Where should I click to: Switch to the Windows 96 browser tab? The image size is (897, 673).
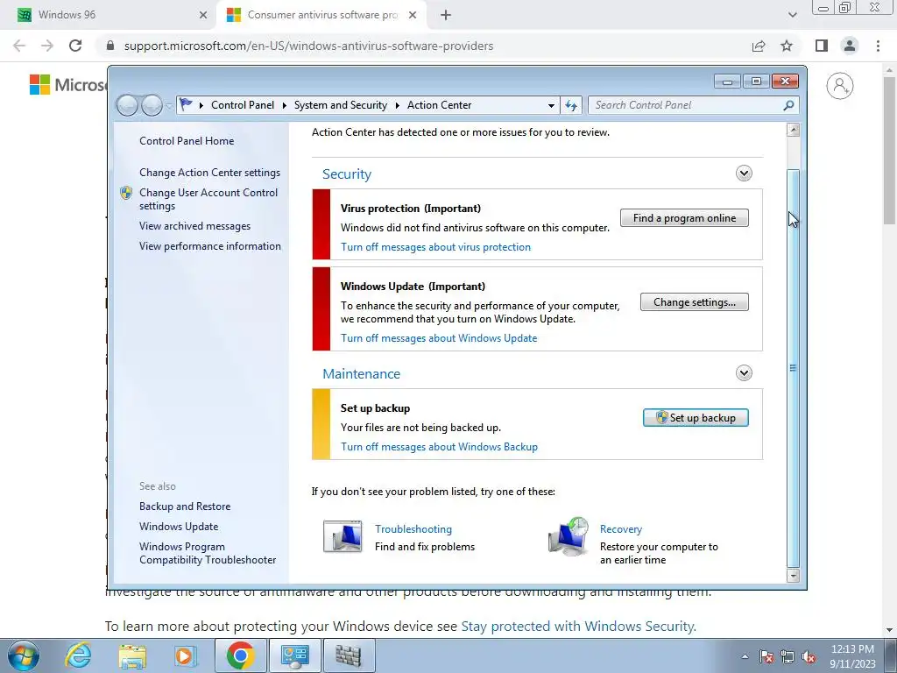[x=109, y=15]
